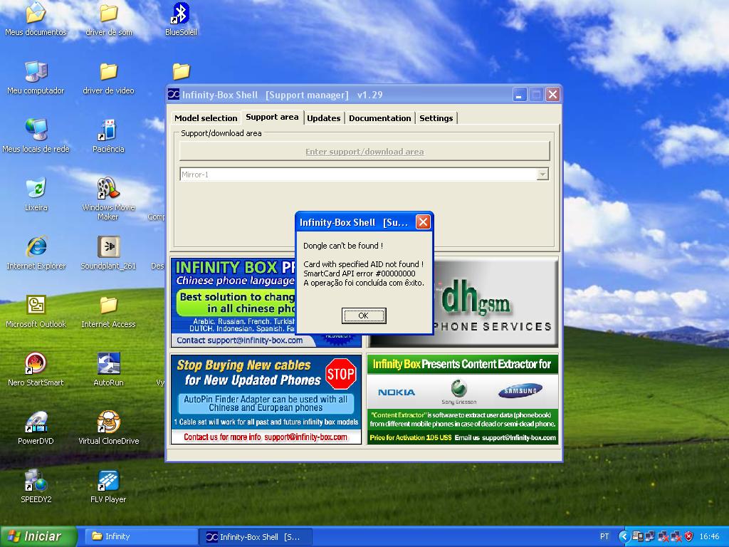Open the Meu computador icon
Screen dimensions: 729x547
(x=36, y=77)
